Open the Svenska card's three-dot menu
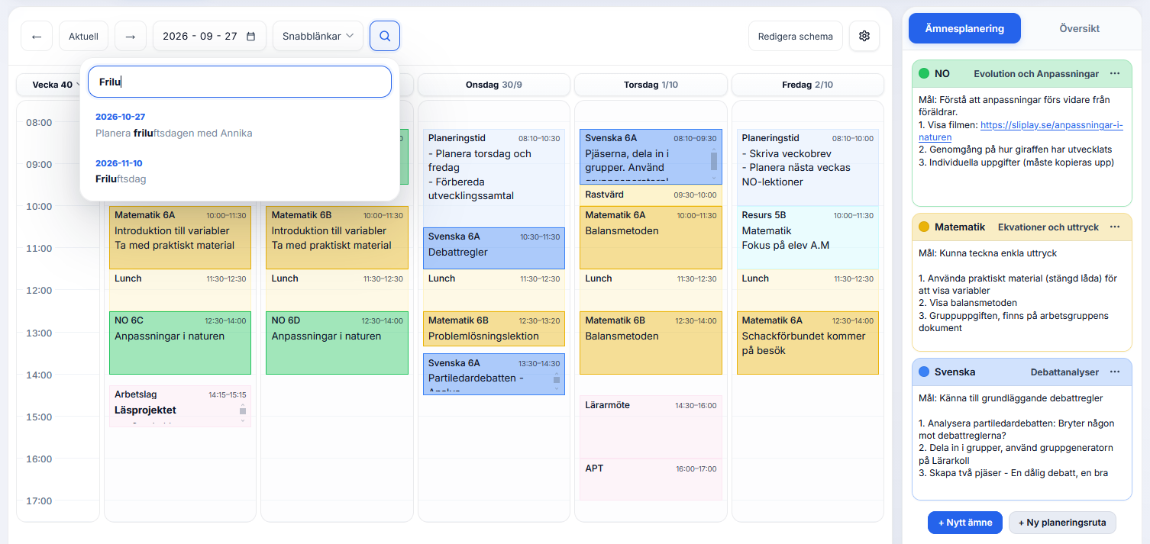The image size is (1150, 544). pos(1115,372)
